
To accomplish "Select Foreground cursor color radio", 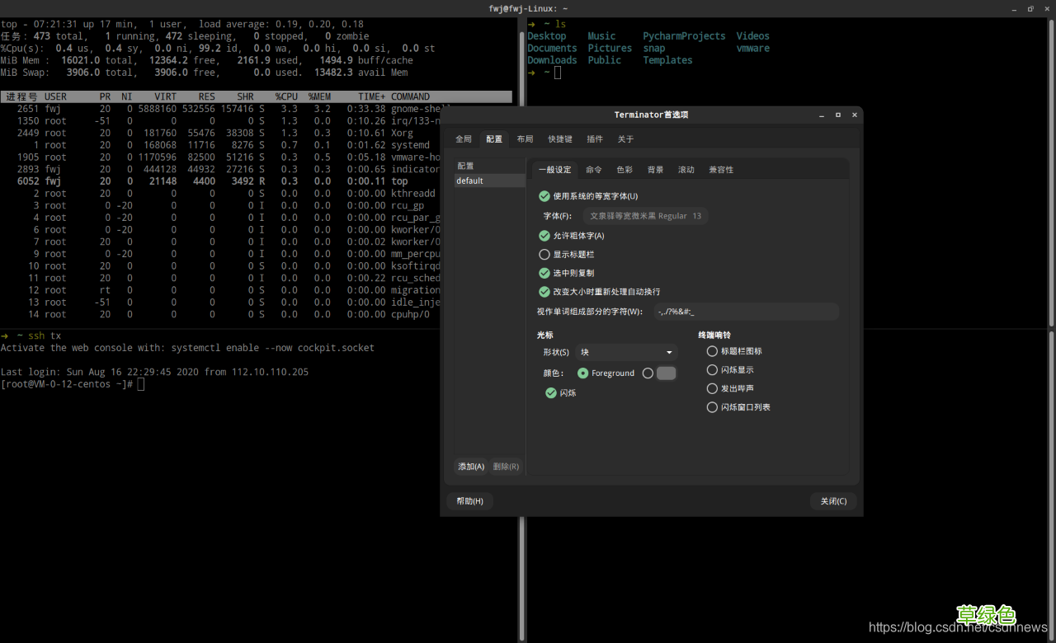I will 583,373.
